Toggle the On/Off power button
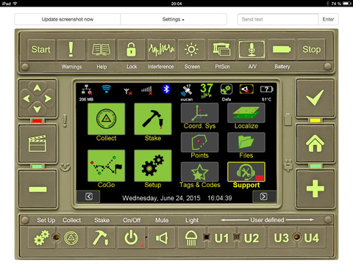The width and height of the screenshot is (353, 264). pyautogui.click(x=132, y=238)
